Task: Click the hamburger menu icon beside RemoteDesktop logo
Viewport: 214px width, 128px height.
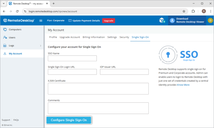Action: click(x=41, y=20)
